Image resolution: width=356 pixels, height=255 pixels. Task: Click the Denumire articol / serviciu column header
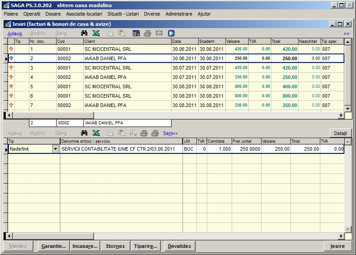click(122, 141)
